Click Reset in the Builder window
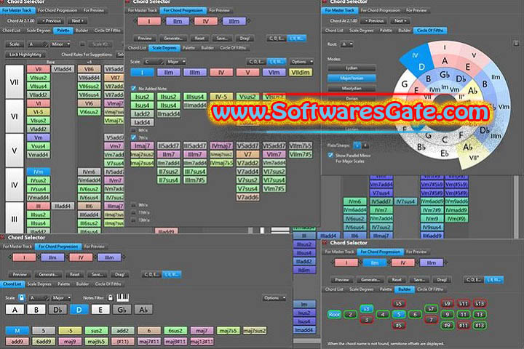524x349 pixels. pyautogui.click(x=397, y=279)
